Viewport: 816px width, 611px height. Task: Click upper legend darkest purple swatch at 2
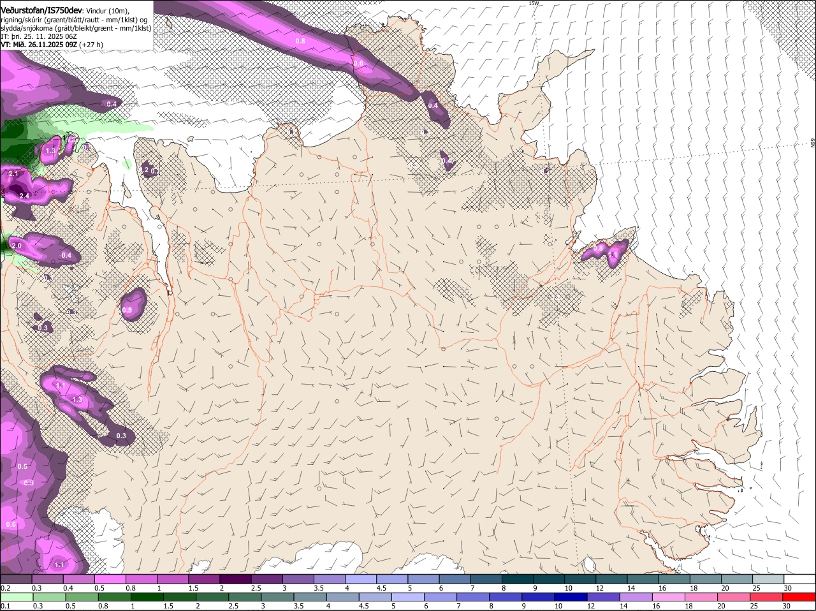point(235,578)
